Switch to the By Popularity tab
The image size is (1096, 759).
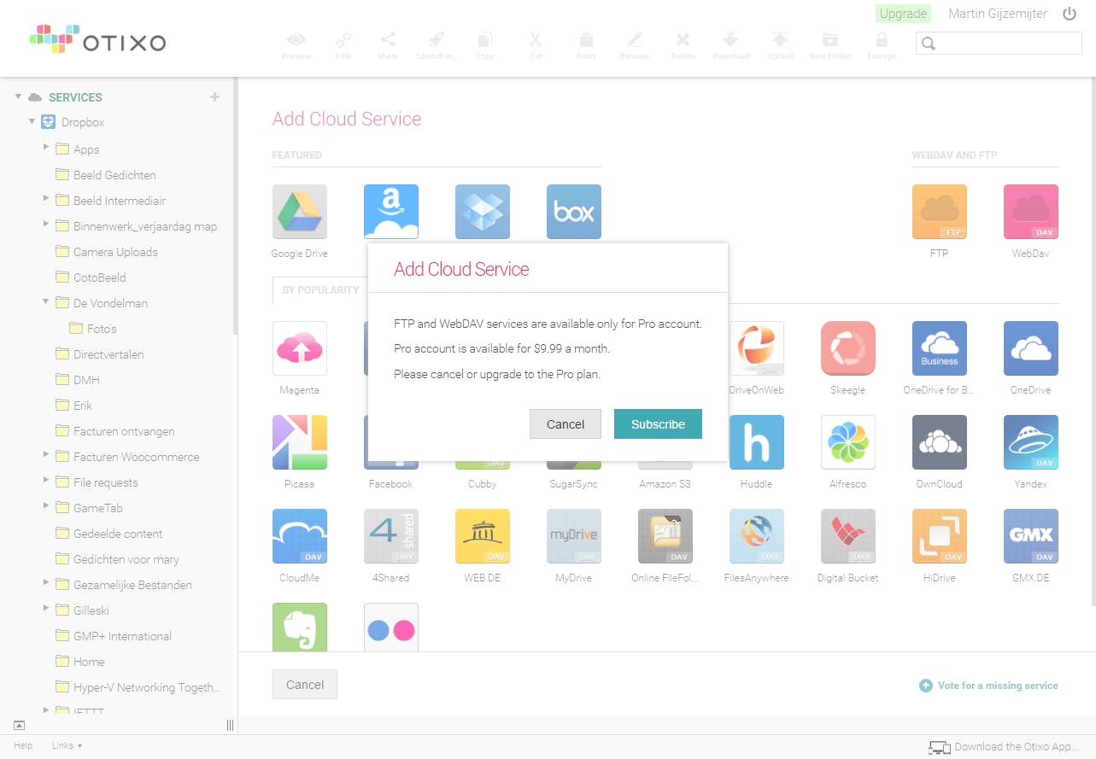click(320, 290)
